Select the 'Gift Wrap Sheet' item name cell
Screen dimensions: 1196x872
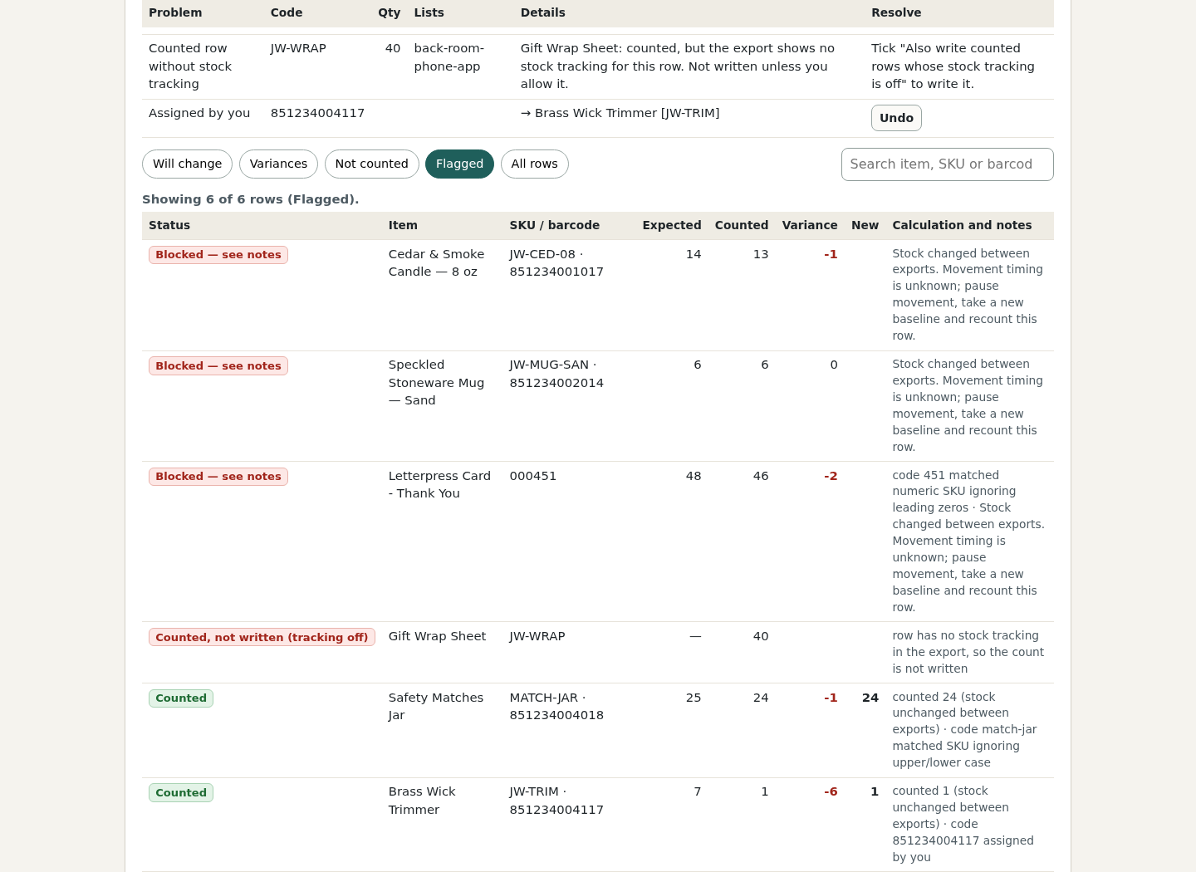(437, 637)
